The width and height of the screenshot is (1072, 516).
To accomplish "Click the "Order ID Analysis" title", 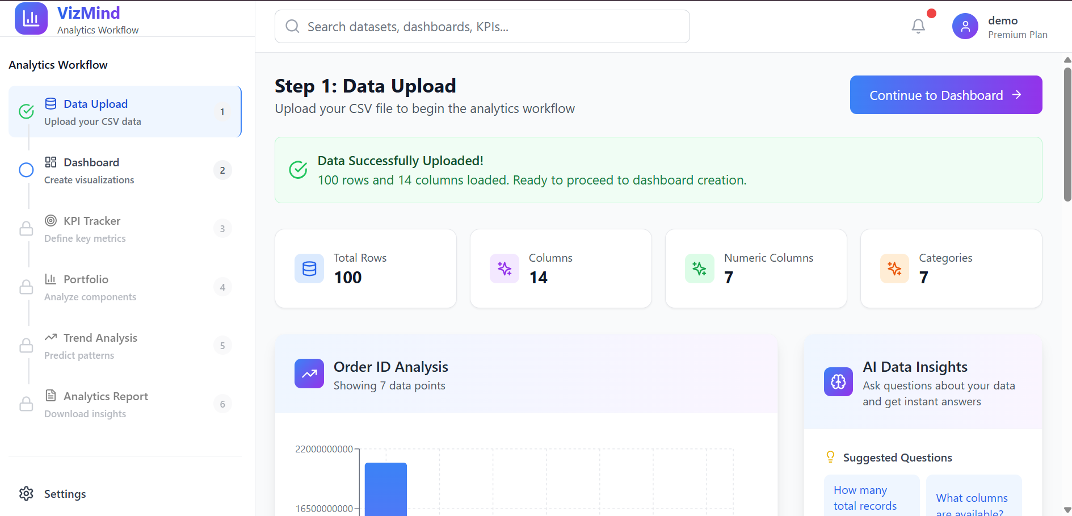I will click(x=391, y=367).
